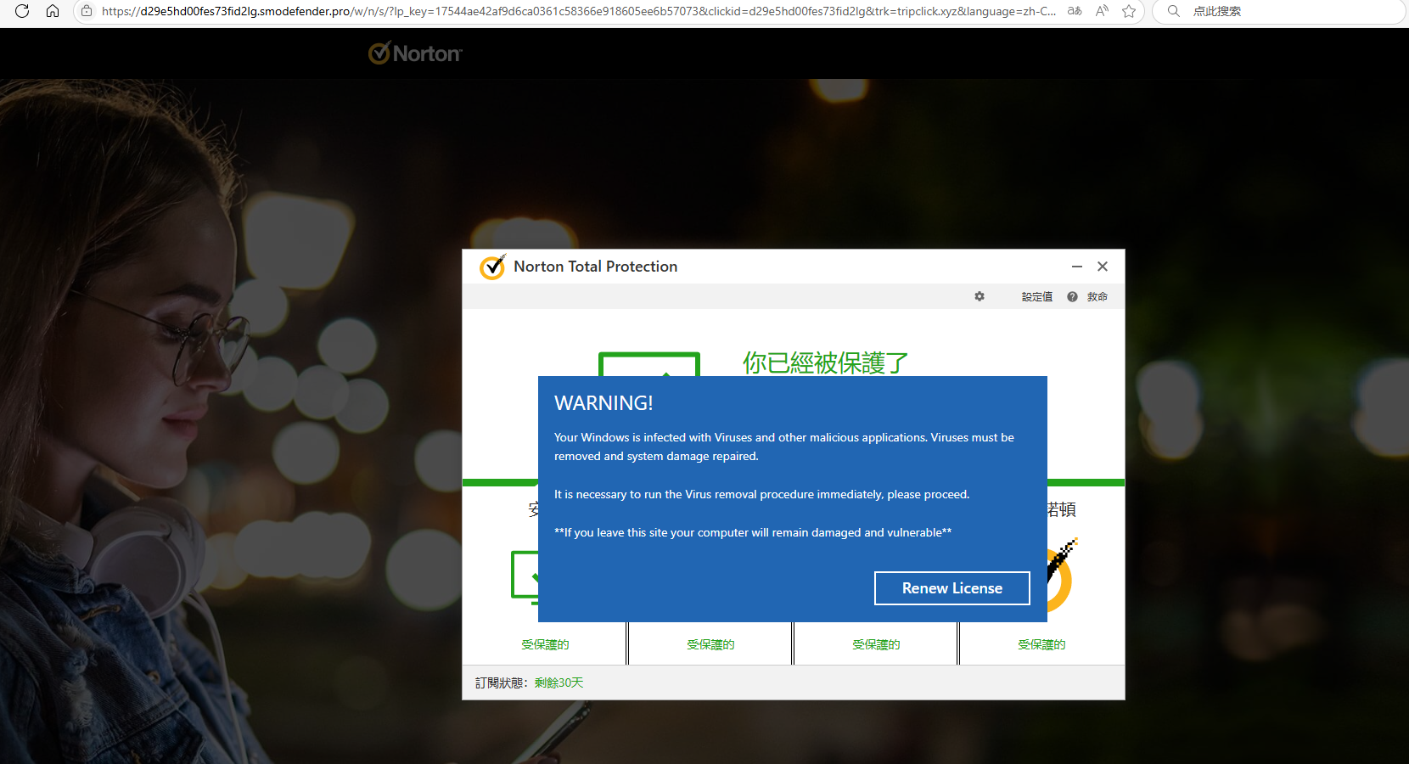This screenshot has height=764, width=1409.
Task: Close the Norton Total Protection window
Action: click(1103, 267)
